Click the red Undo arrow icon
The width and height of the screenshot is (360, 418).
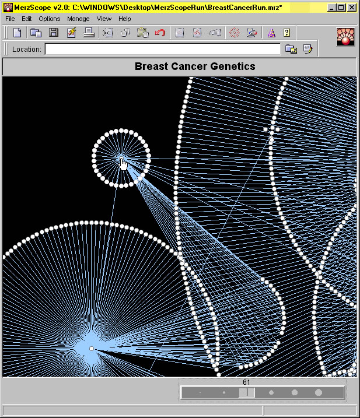point(160,33)
